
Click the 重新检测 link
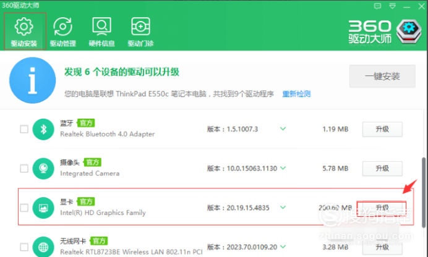(x=296, y=94)
